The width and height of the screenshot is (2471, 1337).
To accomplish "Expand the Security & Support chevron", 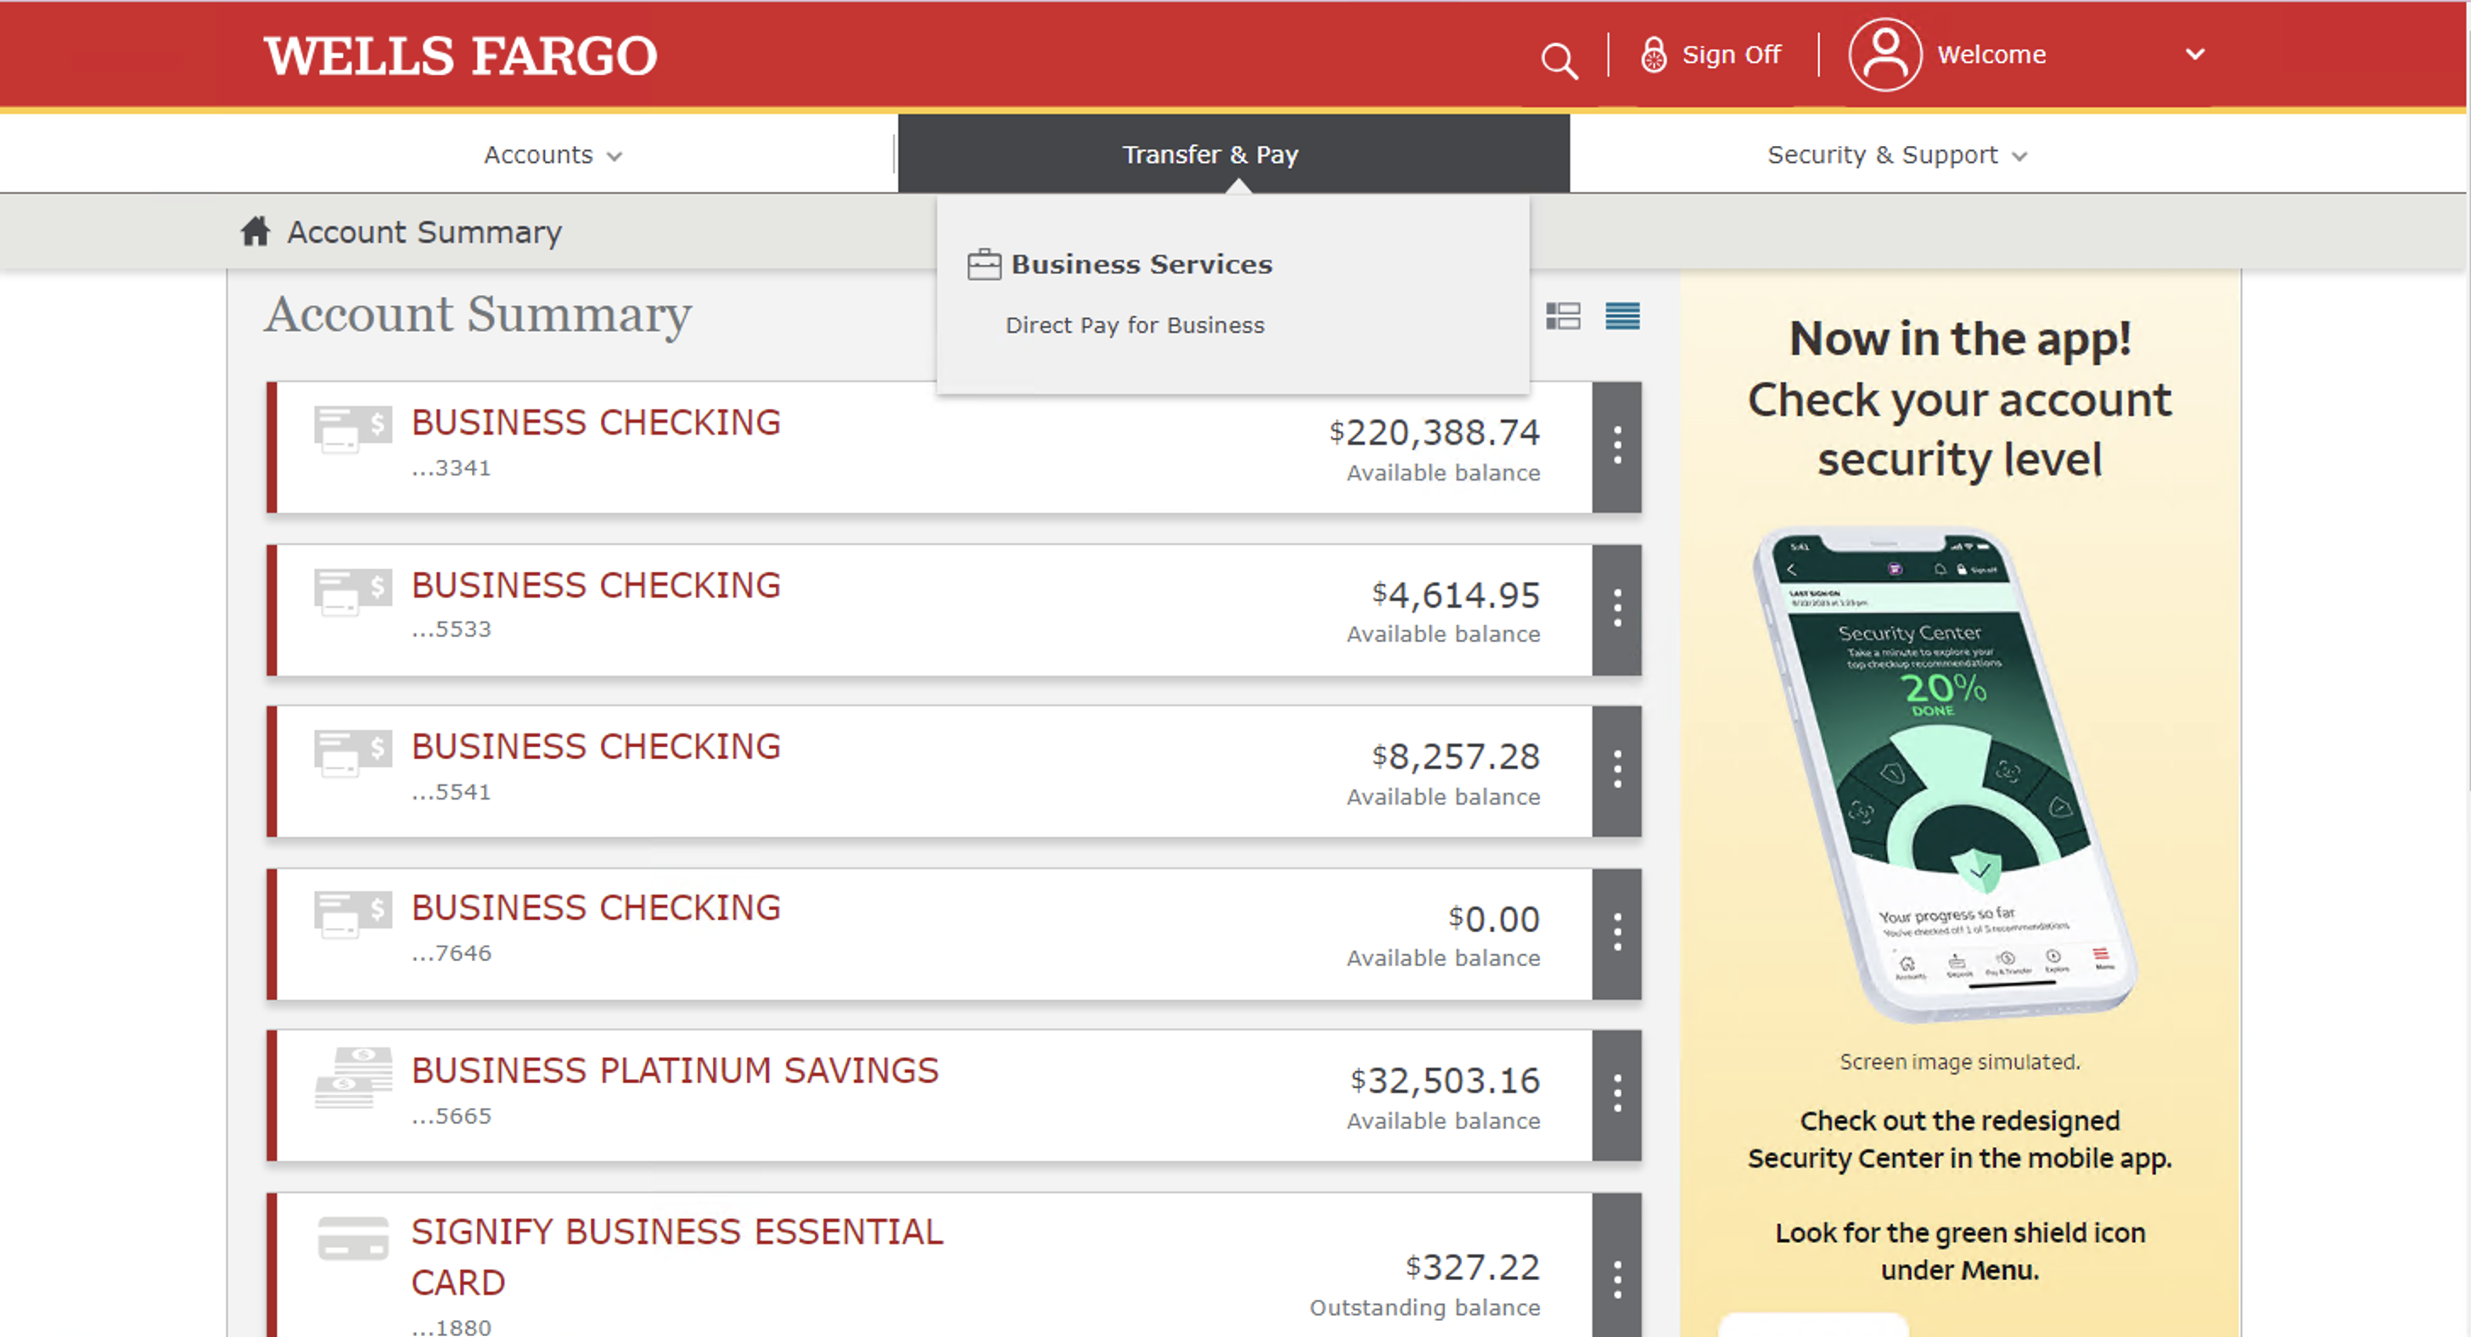I will [2019, 156].
